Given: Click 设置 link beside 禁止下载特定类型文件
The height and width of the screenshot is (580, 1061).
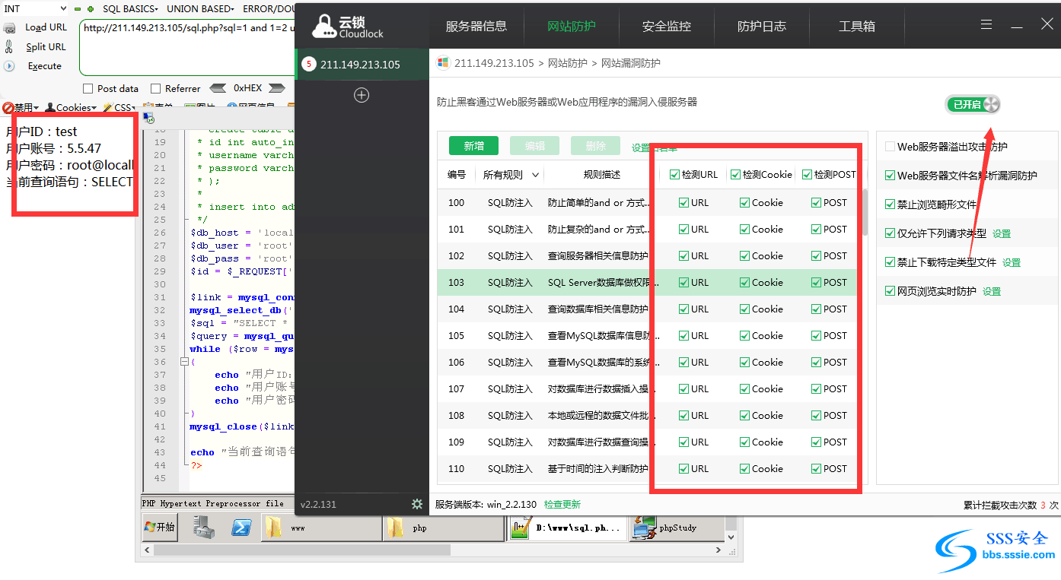Looking at the screenshot, I should [x=1012, y=262].
